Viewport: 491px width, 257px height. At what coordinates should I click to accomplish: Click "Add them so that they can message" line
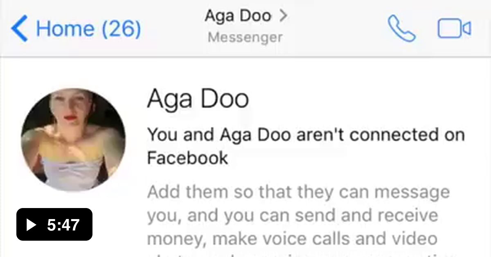[298, 192]
